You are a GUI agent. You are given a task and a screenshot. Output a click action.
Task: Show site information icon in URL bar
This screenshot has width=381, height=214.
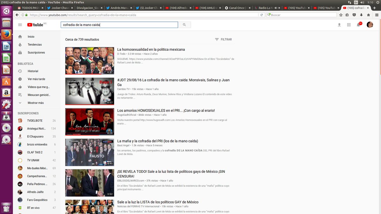[x=23, y=15]
